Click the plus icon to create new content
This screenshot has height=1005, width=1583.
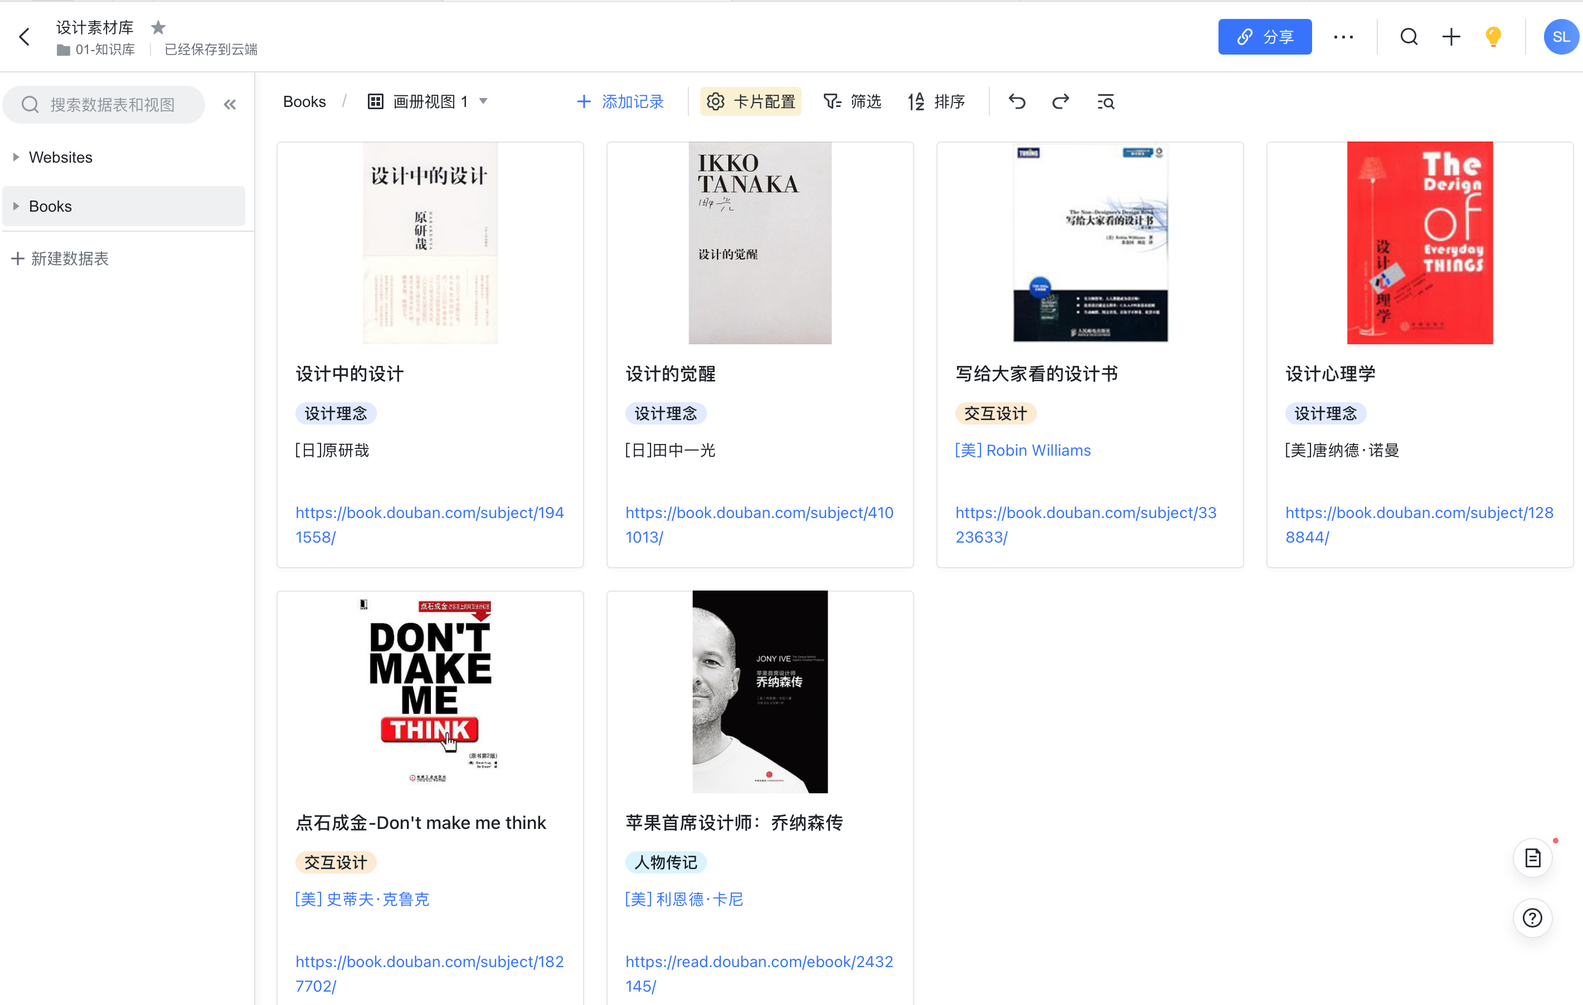[1451, 37]
